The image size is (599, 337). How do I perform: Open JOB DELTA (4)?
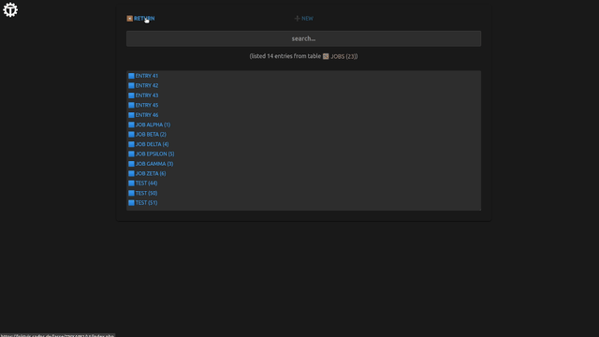152,144
